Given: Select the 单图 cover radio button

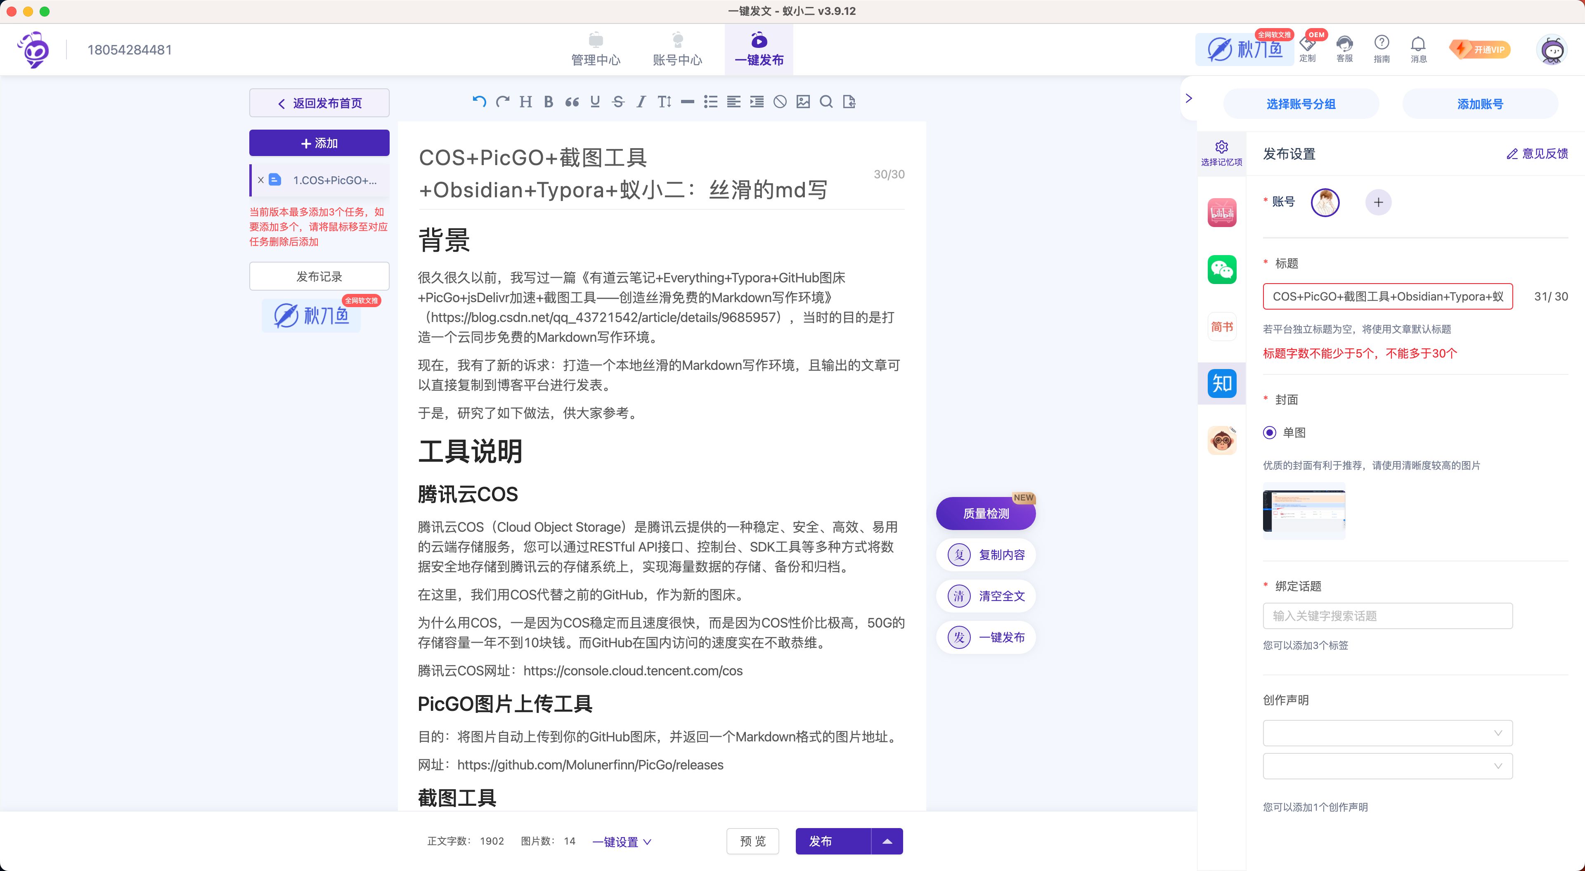Looking at the screenshot, I should (x=1269, y=433).
